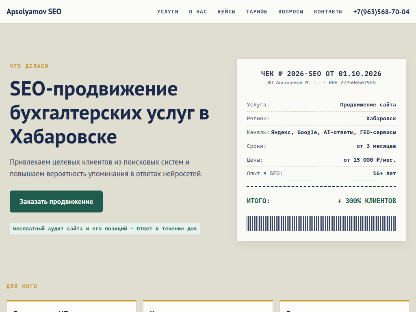The height and width of the screenshot is (312, 416).
Task: Open the УСЛУГИ menu item
Action: coord(168,12)
